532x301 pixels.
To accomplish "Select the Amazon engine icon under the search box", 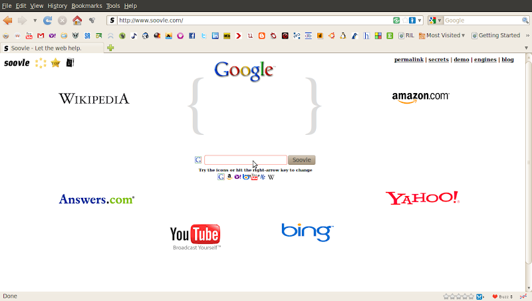I will coord(229,177).
